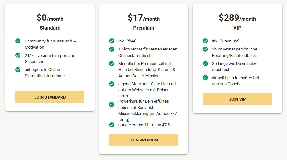Screen dimensions: 287x160
Task: Click checkmark next to 1 Slot/Monat
Action: coord(112,49)
